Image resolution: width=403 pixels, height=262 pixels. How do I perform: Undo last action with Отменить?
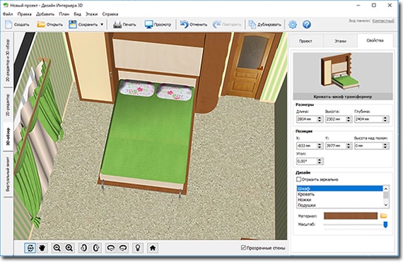[x=194, y=25]
